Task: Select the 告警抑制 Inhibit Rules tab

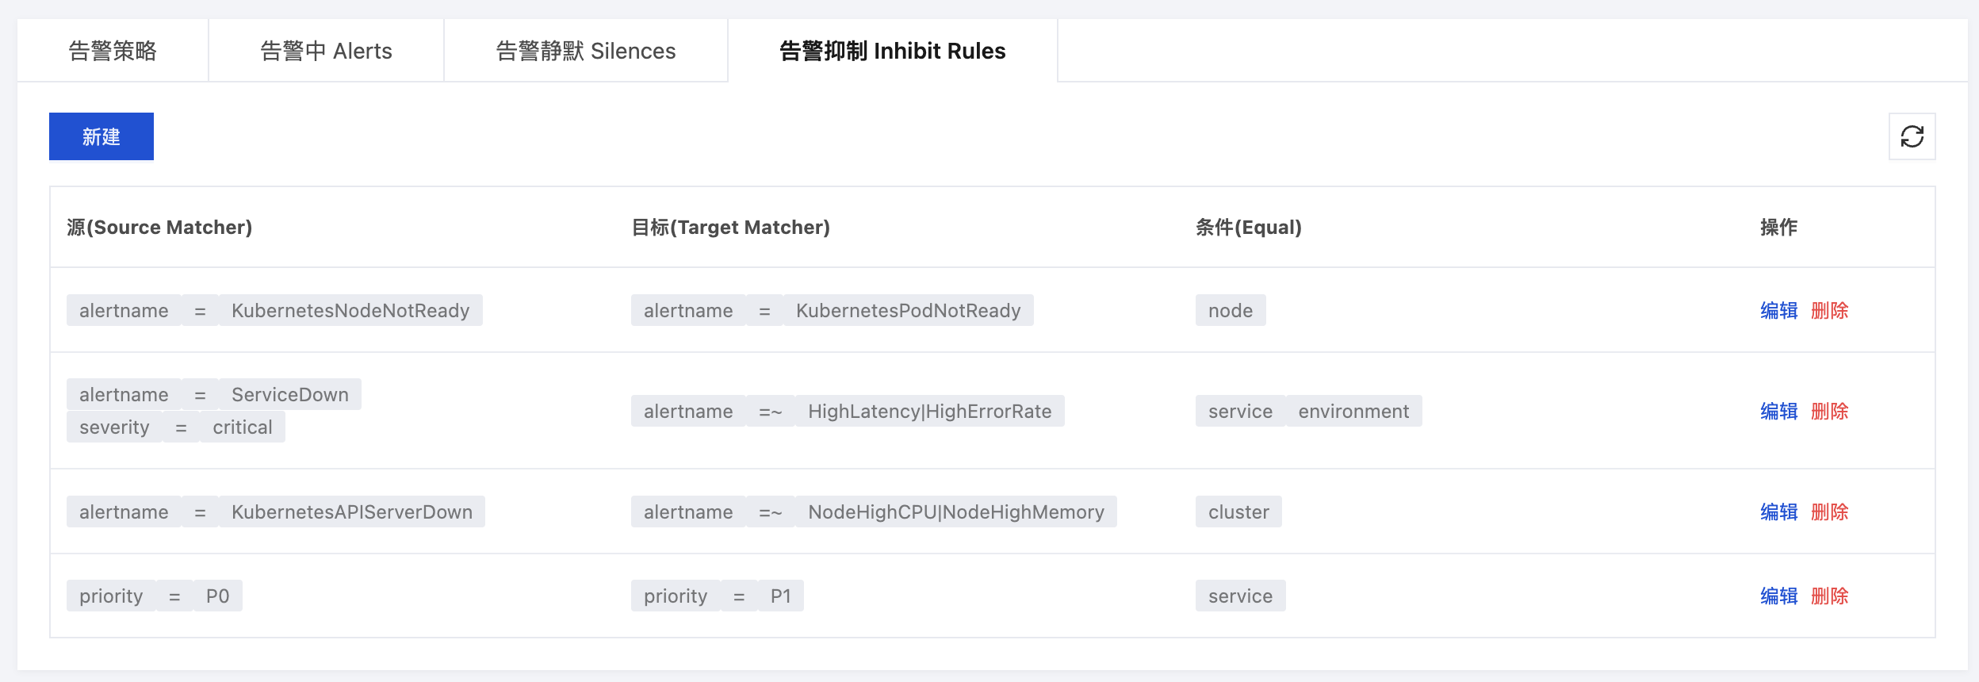Action: [x=892, y=51]
